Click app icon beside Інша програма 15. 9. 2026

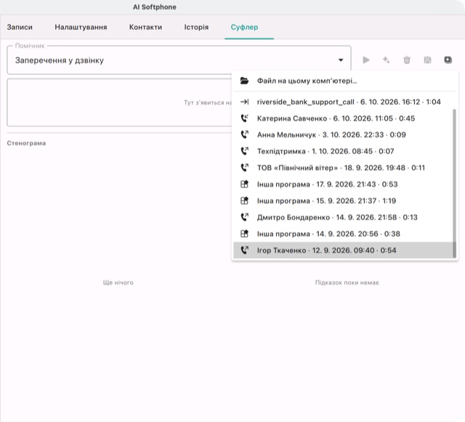244,200
